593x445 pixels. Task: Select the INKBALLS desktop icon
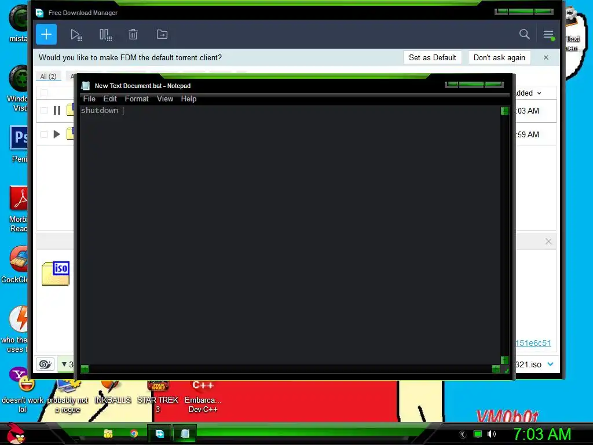pos(113,393)
